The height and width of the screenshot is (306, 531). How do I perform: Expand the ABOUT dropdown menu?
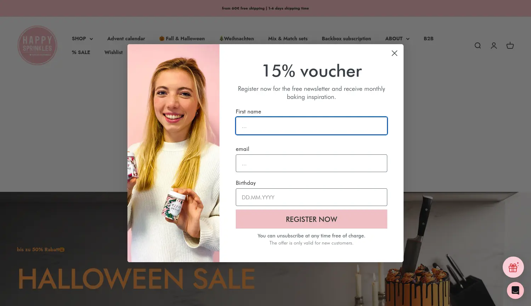pyautogui.click(x=397, y=39)
